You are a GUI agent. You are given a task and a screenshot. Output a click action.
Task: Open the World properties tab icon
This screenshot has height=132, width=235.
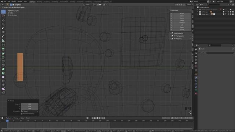coord(196,66)
